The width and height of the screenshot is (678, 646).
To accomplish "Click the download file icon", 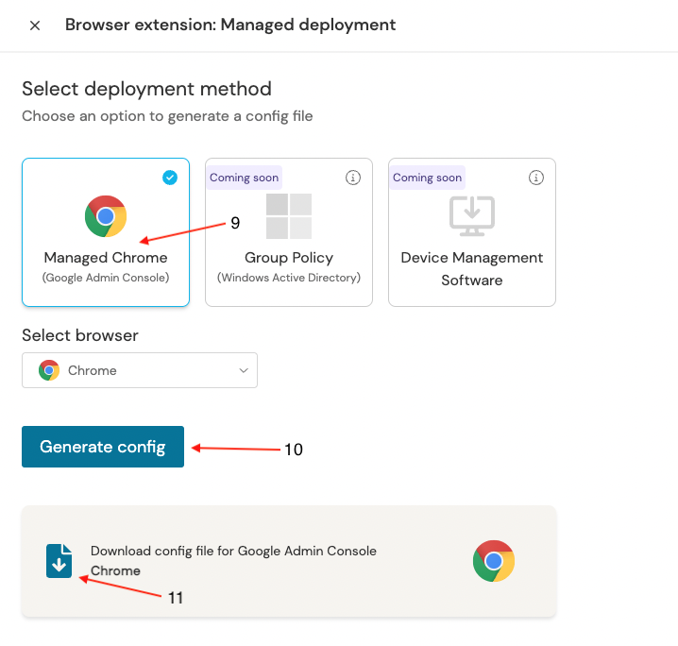I will pyautogui.click(x=59, y=561).
